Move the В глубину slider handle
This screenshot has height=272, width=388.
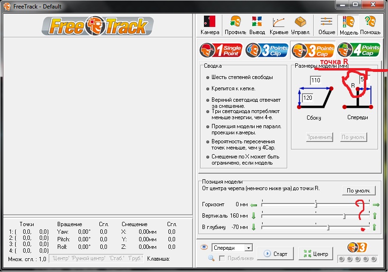coord(328,228)
